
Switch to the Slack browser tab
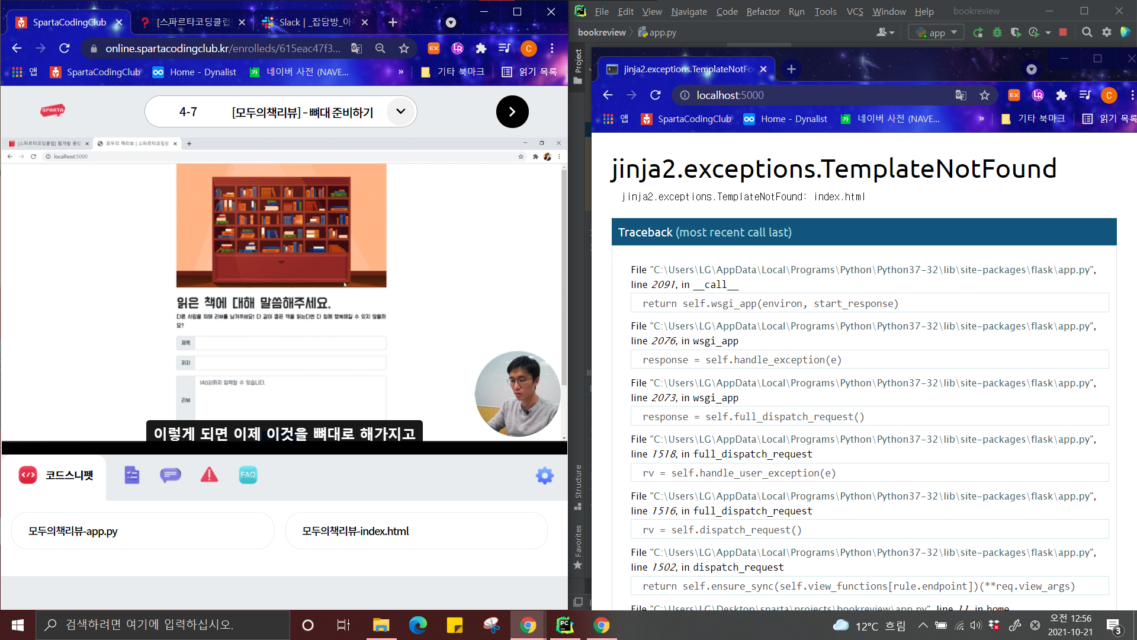pos(308,23)
